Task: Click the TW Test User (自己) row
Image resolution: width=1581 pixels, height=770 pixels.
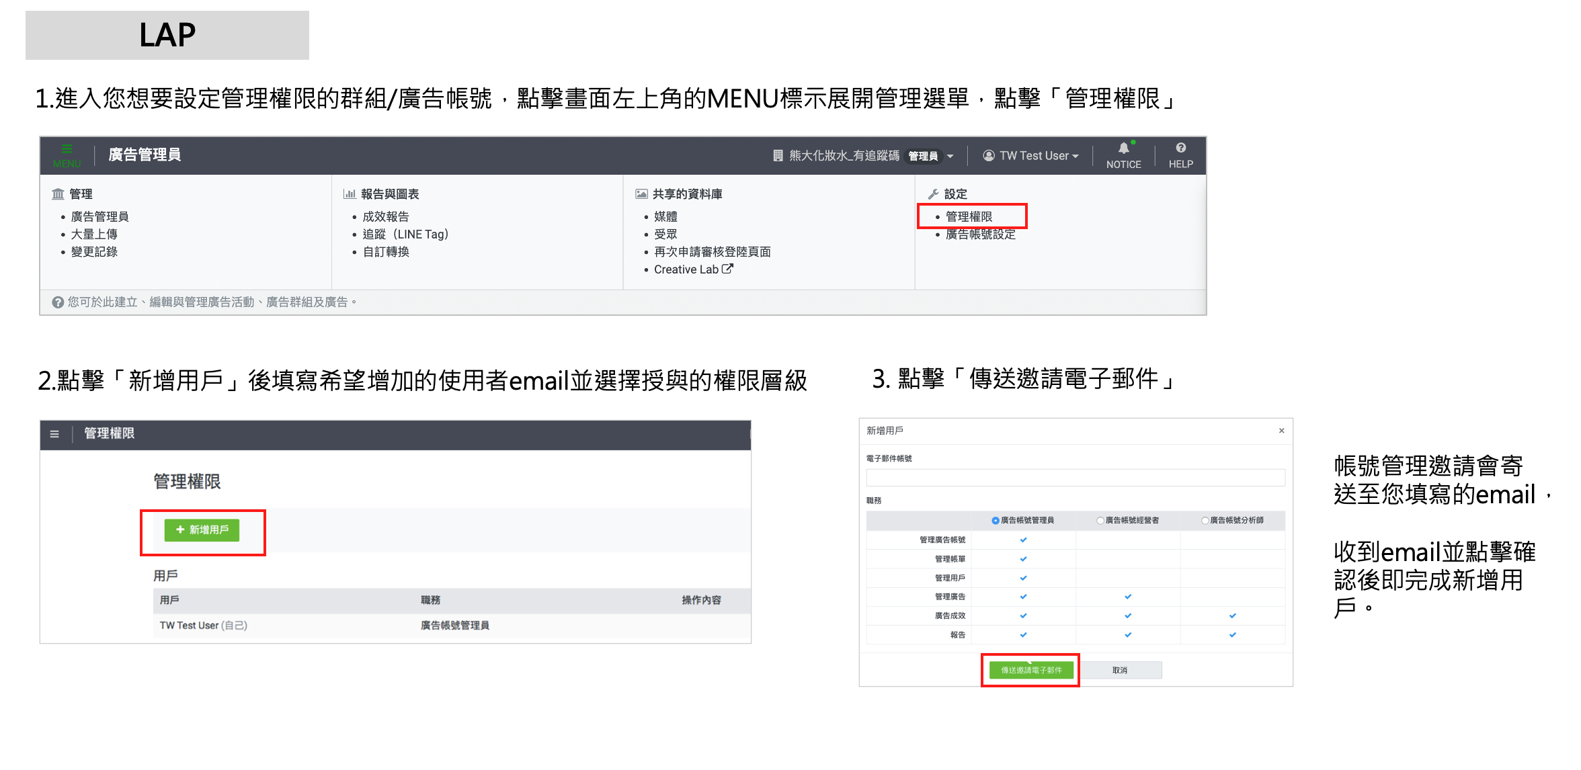Action: pyautogui.click(x=452, y=626)
